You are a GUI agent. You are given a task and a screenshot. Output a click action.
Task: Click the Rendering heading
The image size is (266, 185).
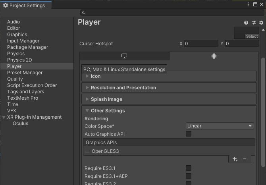coord(96,119)
